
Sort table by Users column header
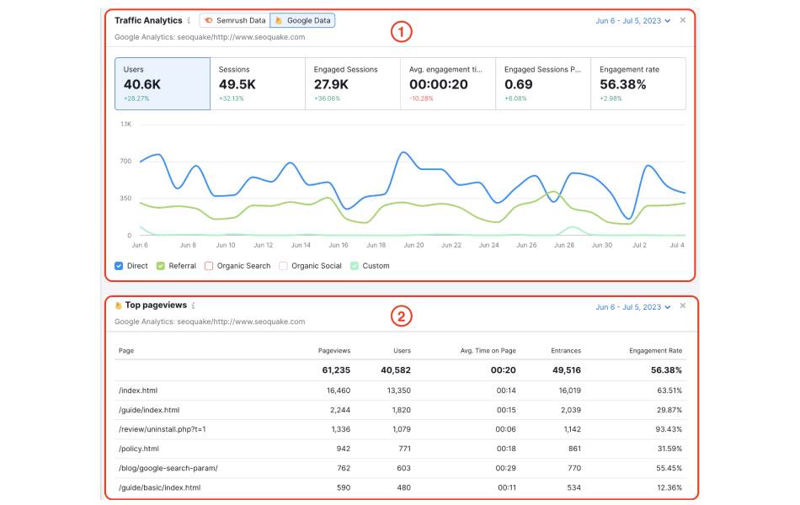click(x=402, y=351)
